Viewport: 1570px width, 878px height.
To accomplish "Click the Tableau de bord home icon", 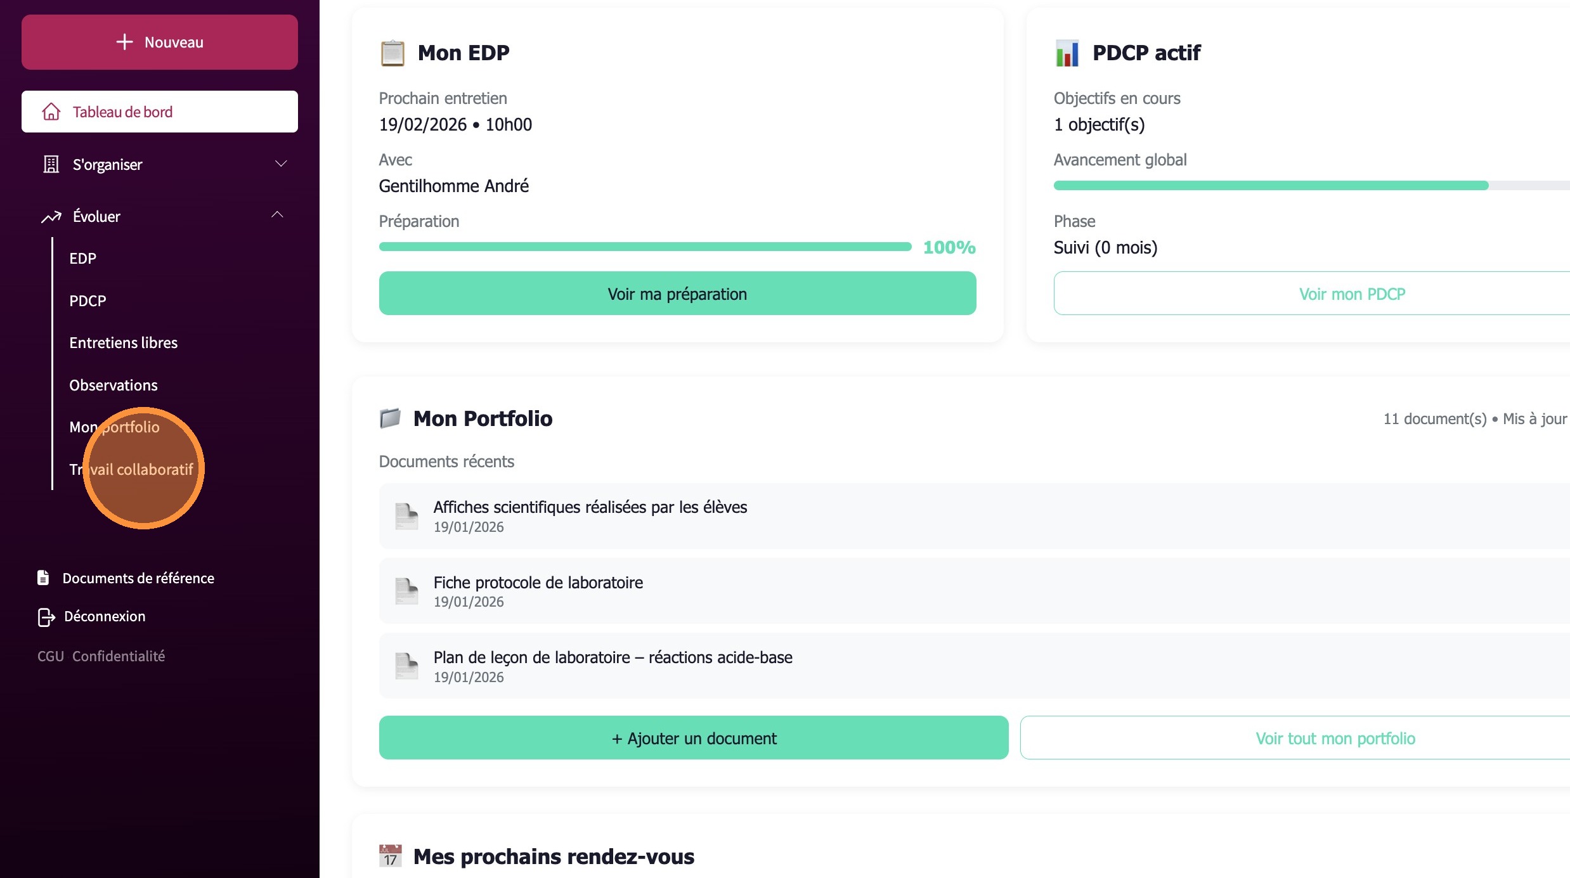I will point(51,112).
